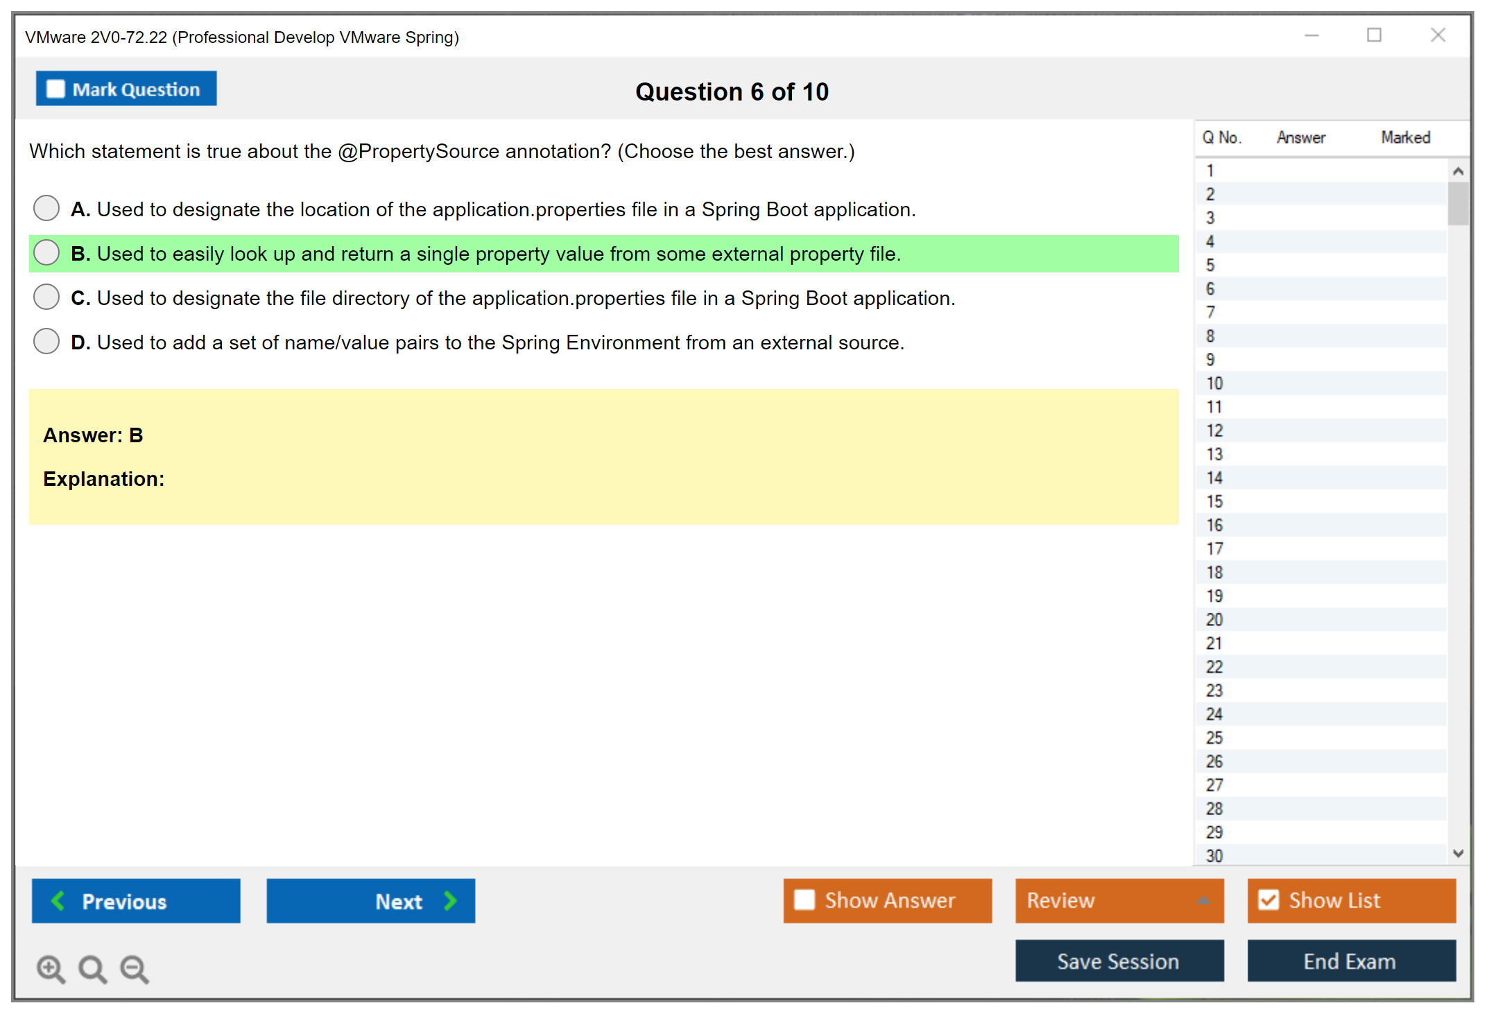Click the zoom out magnifier icon

point(135,968)
